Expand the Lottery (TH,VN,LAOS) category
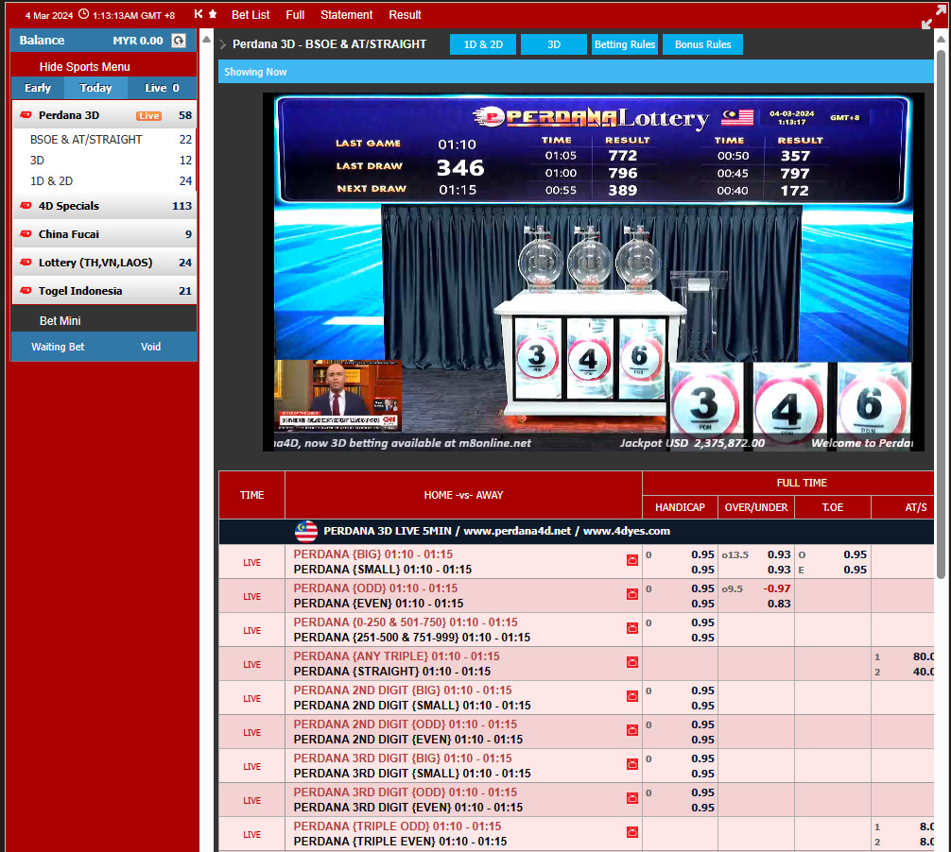The image size is (951, 852). click(104, 263)
